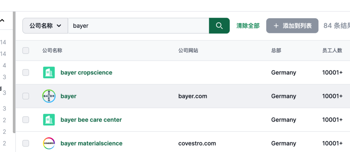The height and width of the screenshot is (152, 350).
Task: Click the 总部 column header
Action: point(276,51)
